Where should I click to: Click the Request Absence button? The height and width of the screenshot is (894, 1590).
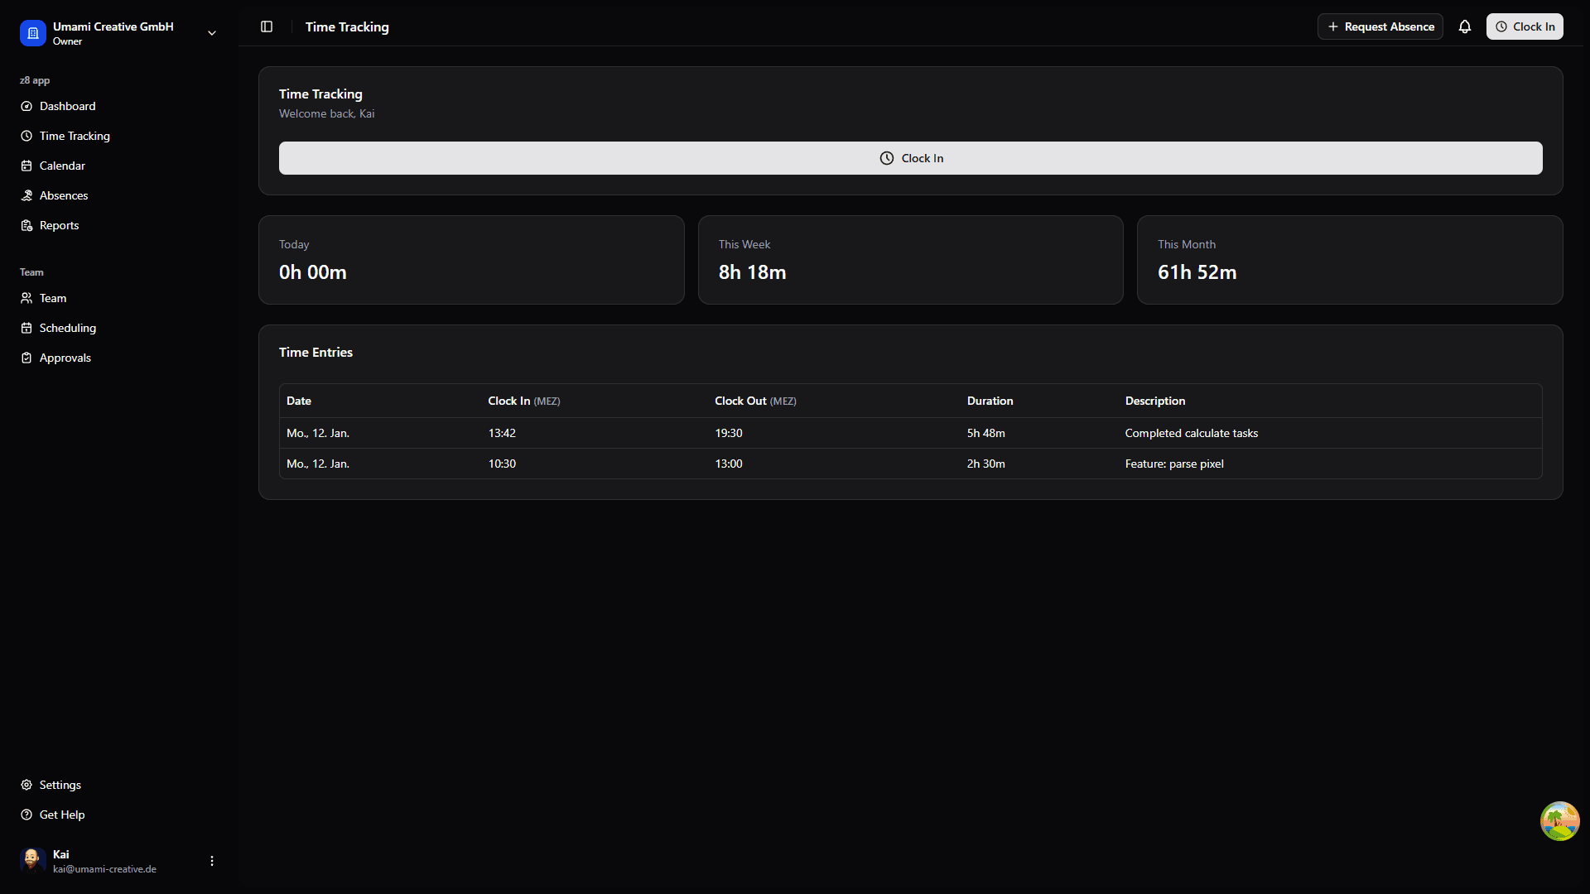click(1380, 26)
